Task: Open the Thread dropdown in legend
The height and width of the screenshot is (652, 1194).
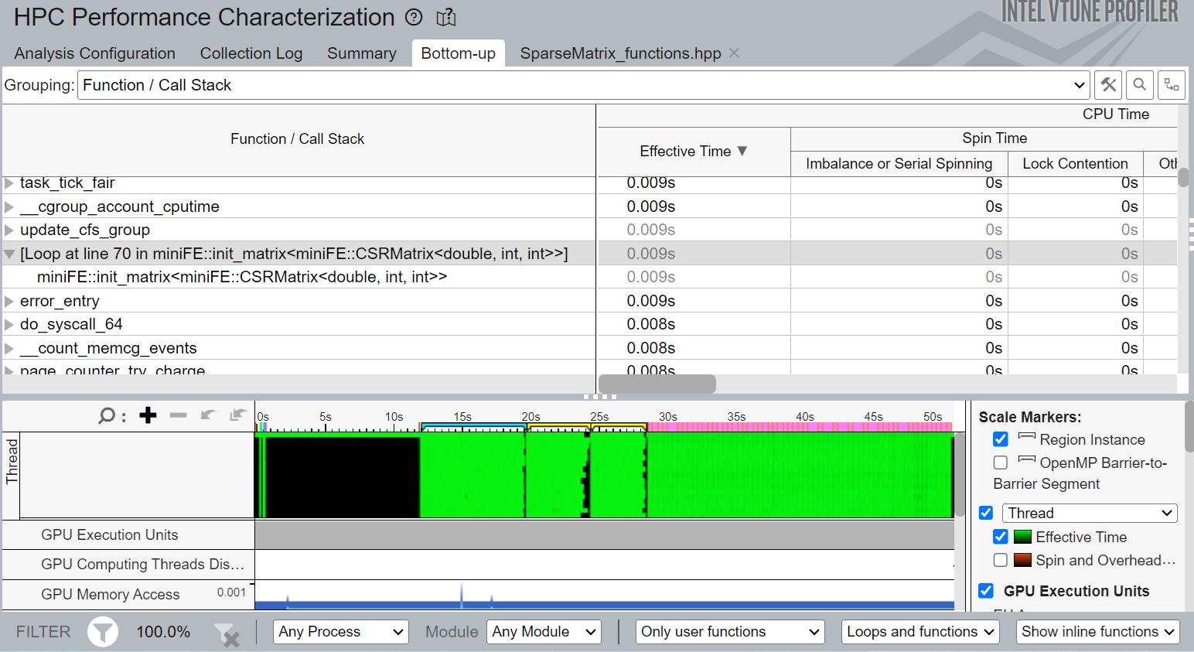Action: point(1090,513)
